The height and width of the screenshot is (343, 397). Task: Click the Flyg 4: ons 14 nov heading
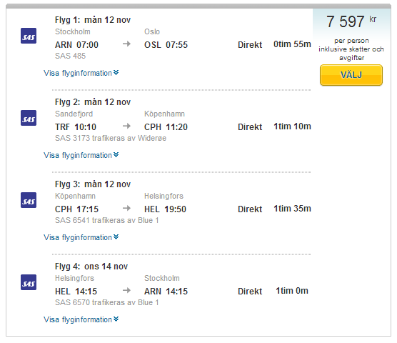point(91,267)
